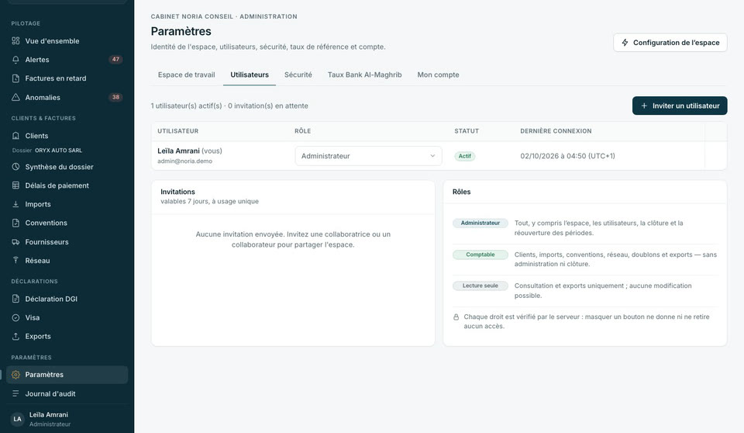This screenshot has height=433, width=744.
Task: Click the Alertes bell icon
Action: (x=15, y=60)
